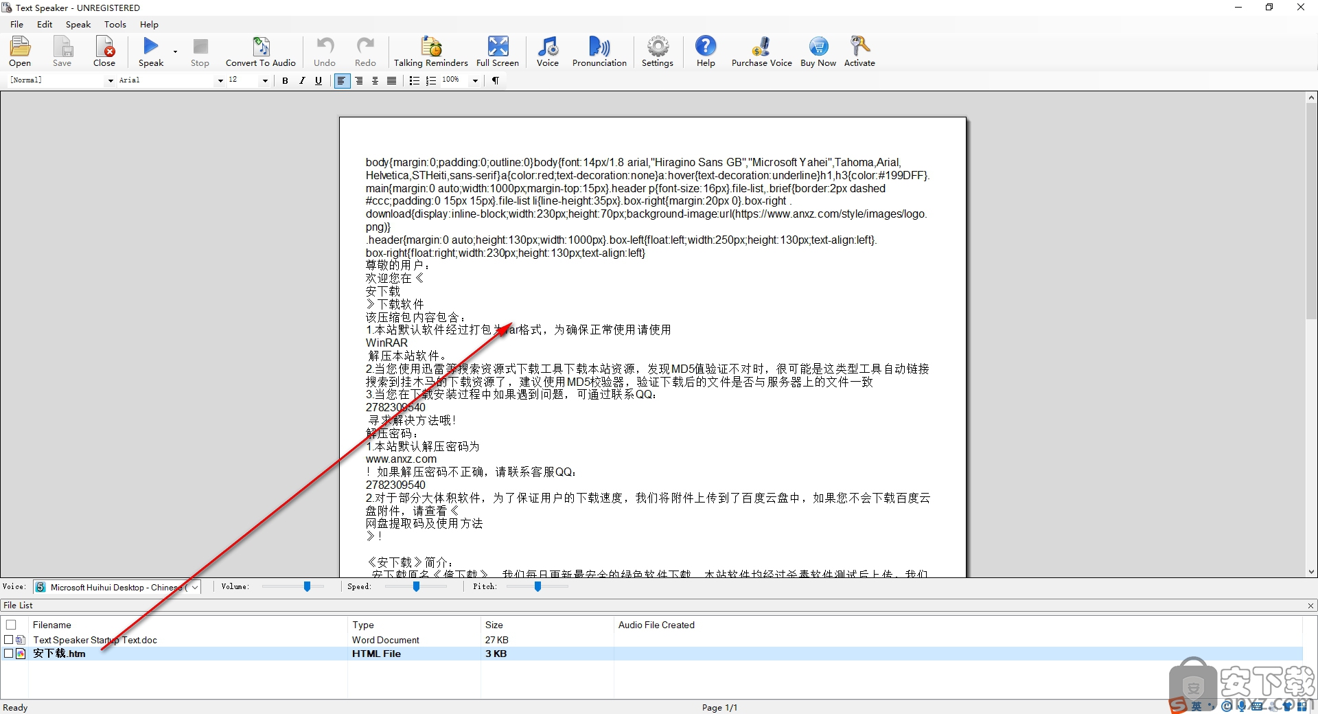
Task: Sort by Type column header
Action: 414,625
